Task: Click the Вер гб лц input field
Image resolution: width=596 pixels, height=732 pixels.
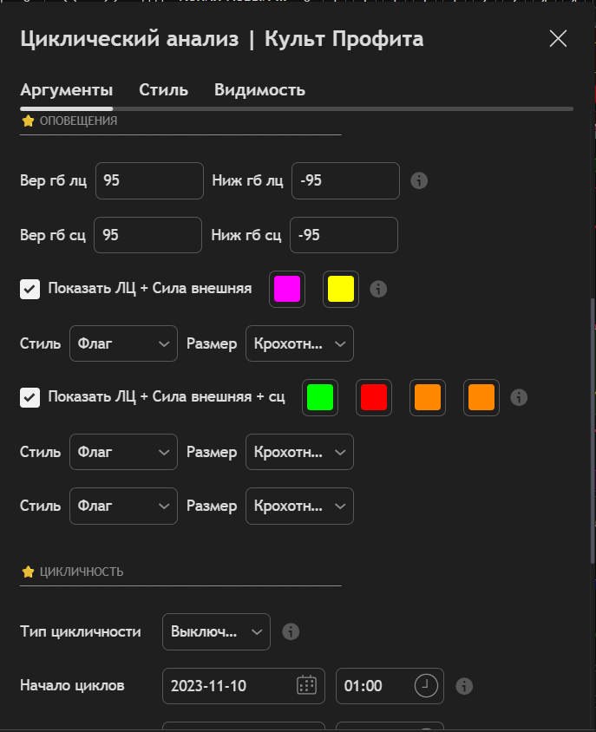Action: point(148,180)
